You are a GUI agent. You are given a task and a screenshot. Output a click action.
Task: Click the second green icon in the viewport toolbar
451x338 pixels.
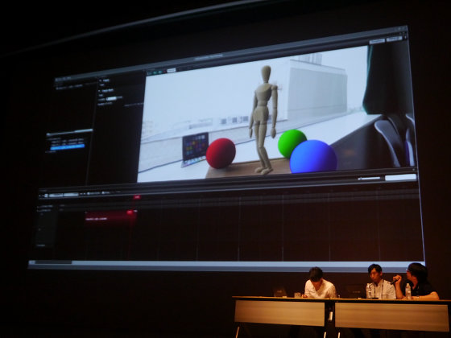(x=159, y=72)
